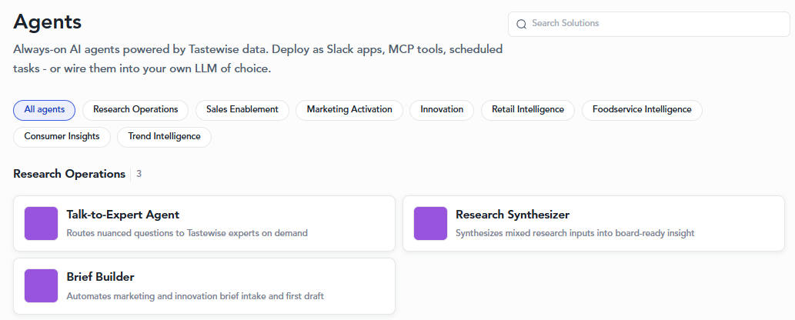The image size is (795, 320).
Task: Focus the Search Solutions input field
Action: (649, 25)
